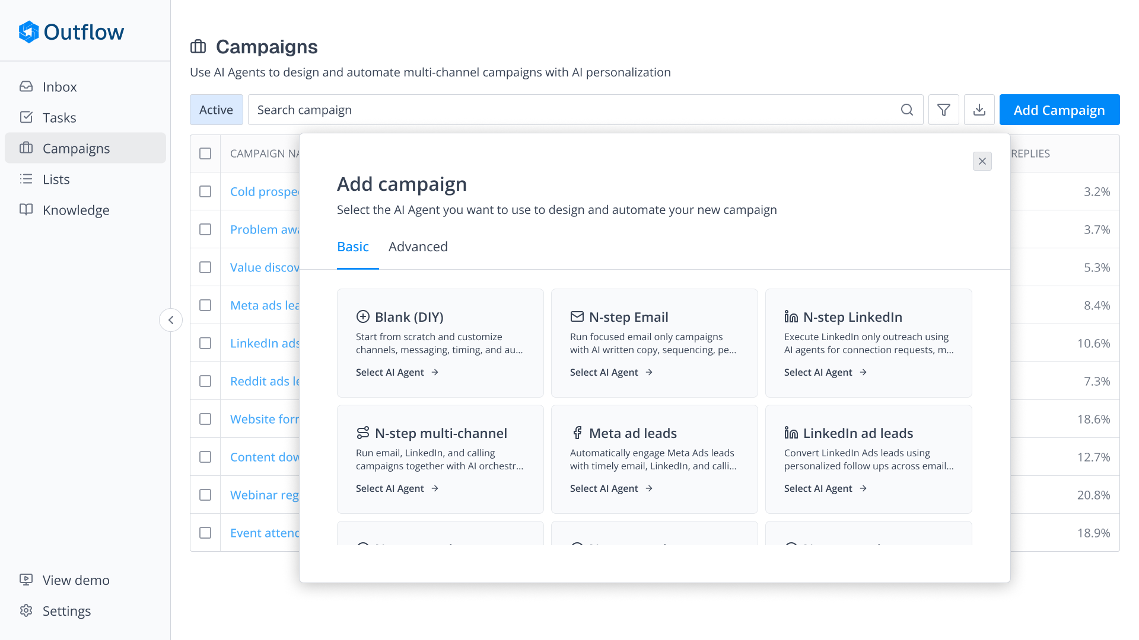Click the Add Campaign button
Image resolution: width=1139 pixels, height=640 pixels.
1059,110
